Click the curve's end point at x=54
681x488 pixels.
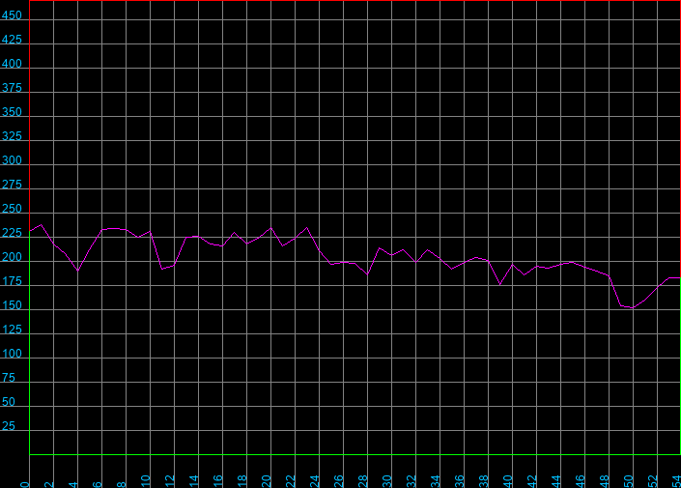680,277
